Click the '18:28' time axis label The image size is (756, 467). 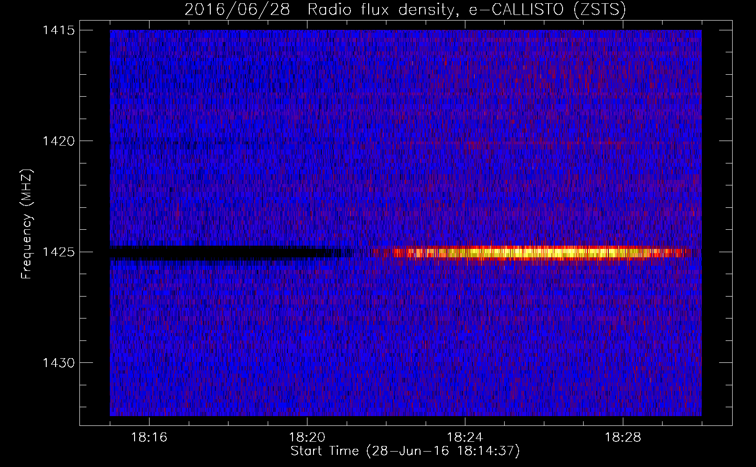623,438
